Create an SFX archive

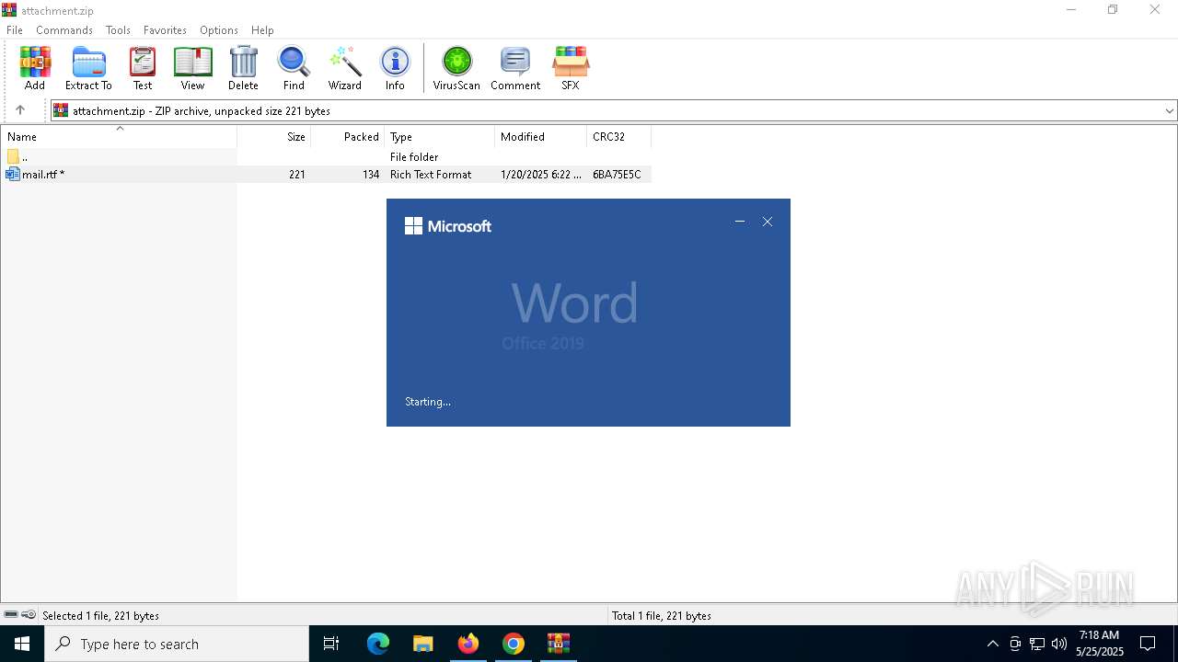[x=571, y=68]
